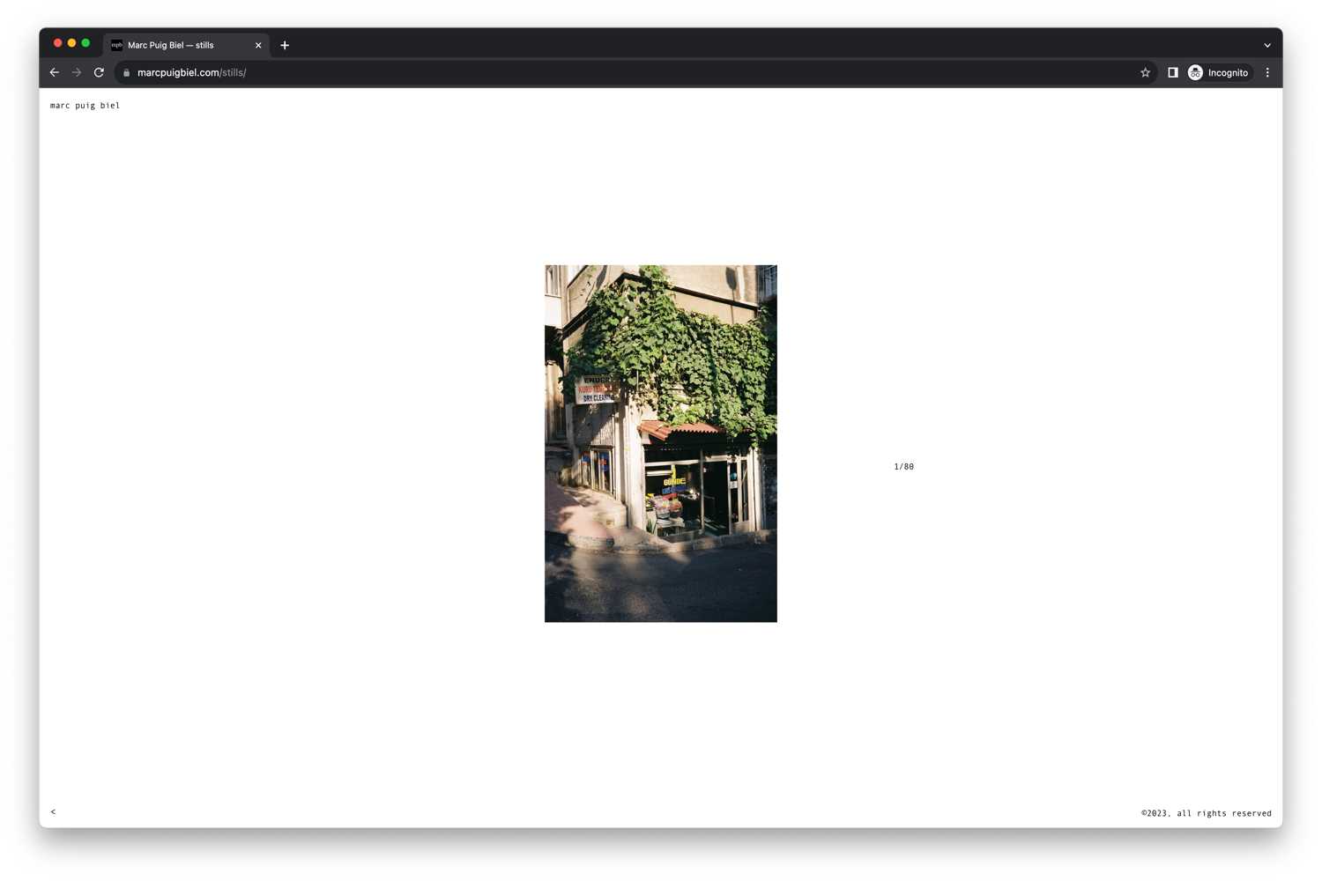Click the previous photo arrow at bottom left

(53, 811)
